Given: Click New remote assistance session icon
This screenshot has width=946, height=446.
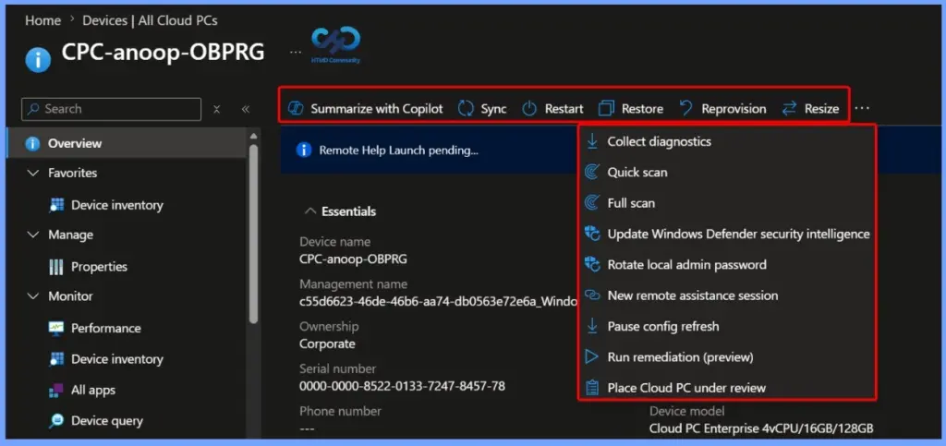Looking at the screenshot, I should [592, 295].
